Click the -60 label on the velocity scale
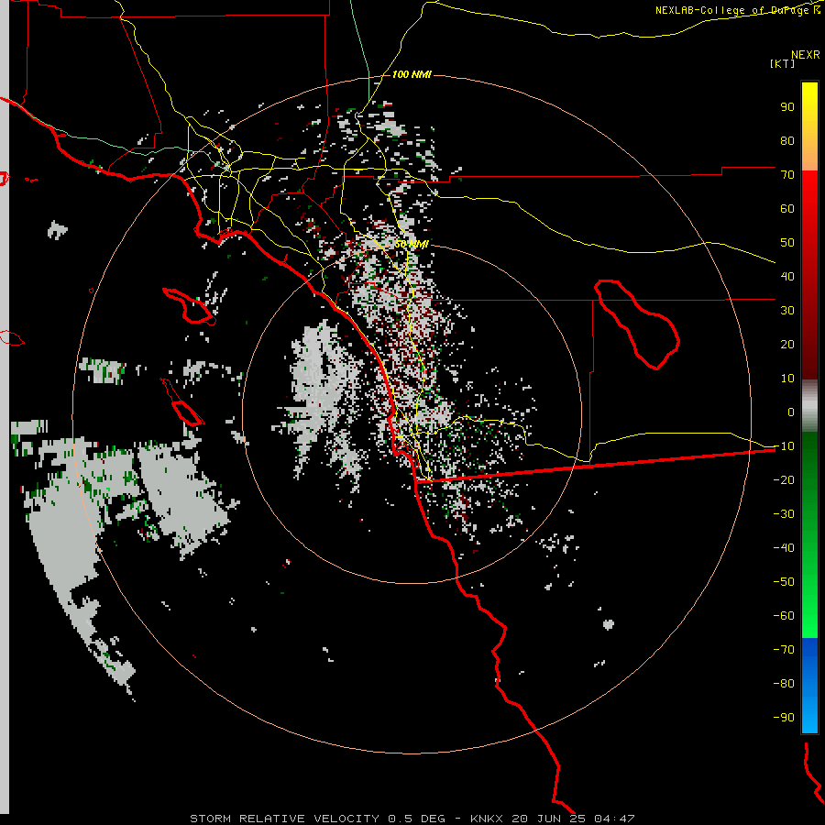This screenshot has height=825, width=825. 784,616
